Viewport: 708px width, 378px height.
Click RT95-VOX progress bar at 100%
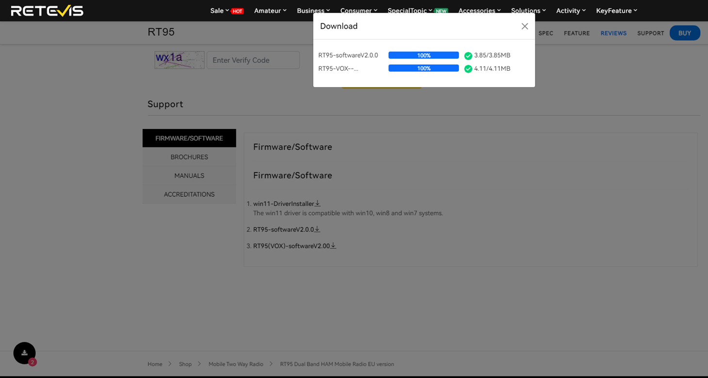pos(424,68)
